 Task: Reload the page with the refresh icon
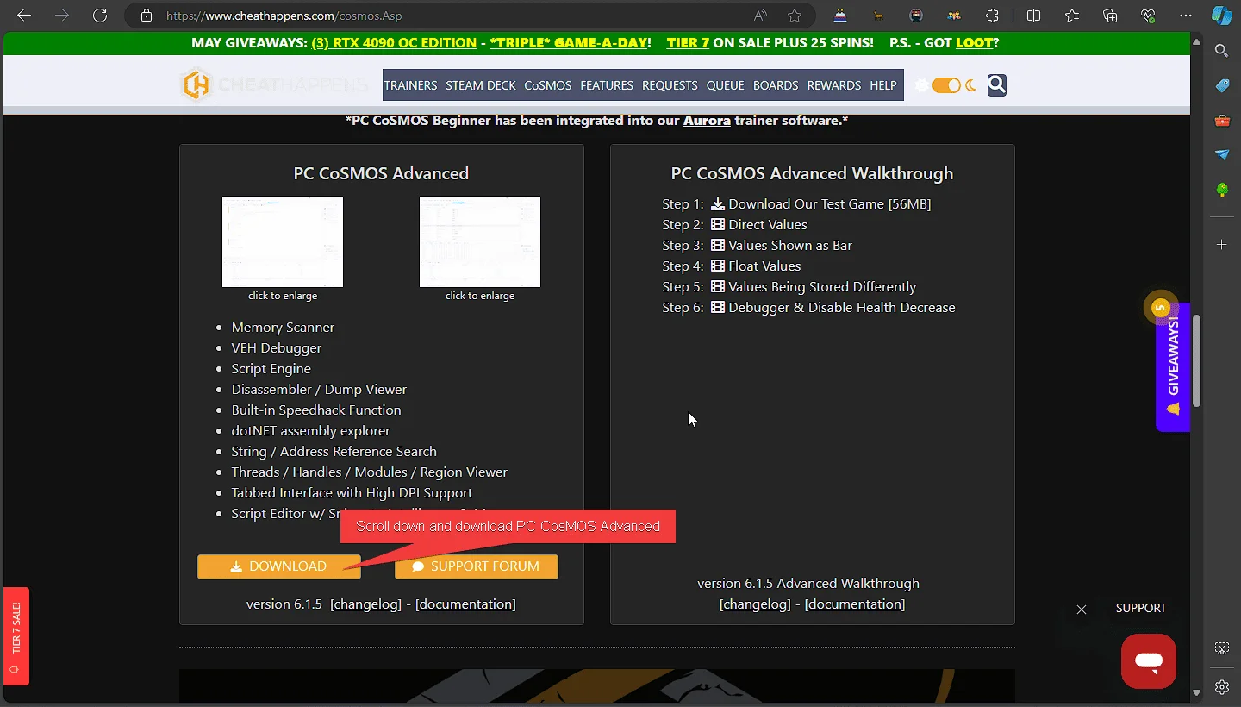tap(100, 16)
